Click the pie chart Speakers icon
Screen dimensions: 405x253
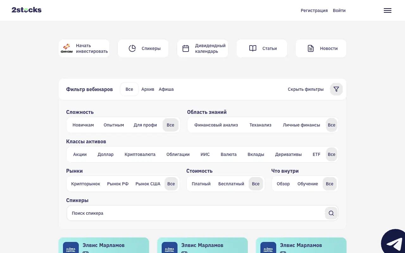click(132, 48)
